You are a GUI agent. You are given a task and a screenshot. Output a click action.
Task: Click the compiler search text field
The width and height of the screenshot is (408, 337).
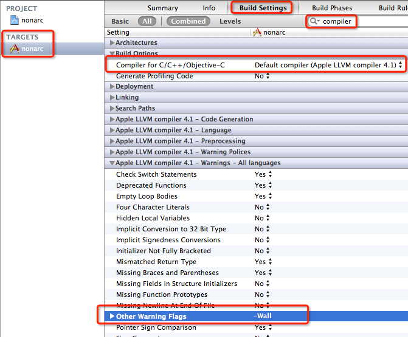(365, 21)
